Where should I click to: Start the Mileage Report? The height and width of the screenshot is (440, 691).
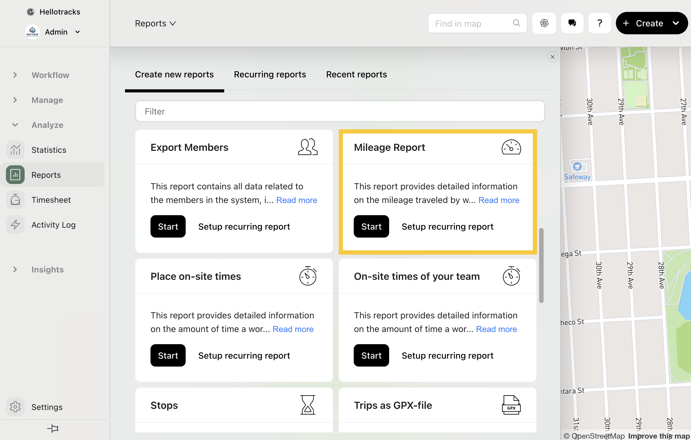point(371,227)
